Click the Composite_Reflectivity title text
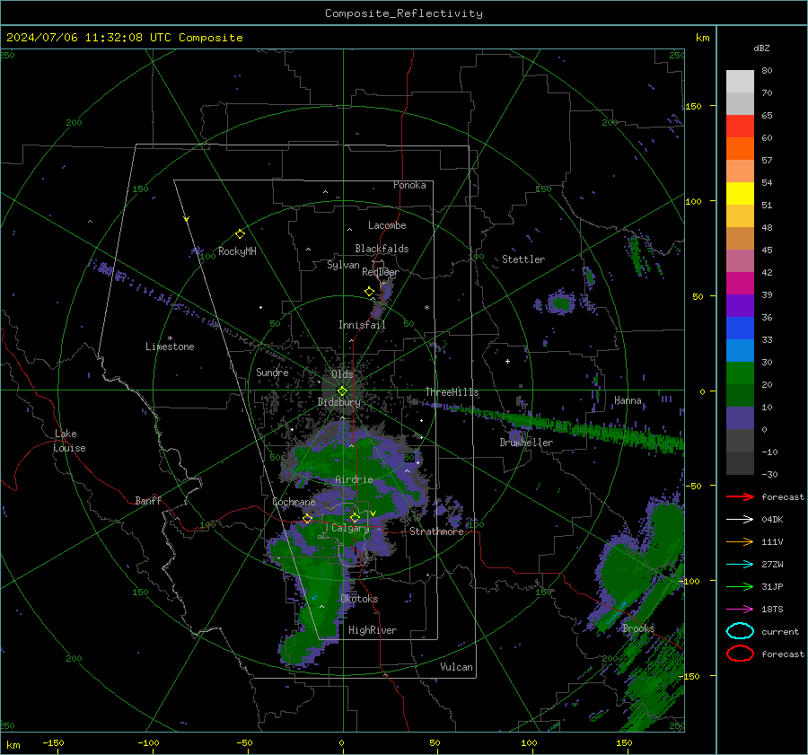The height and width of the screenshot is (755, 808). coord(404,13)
